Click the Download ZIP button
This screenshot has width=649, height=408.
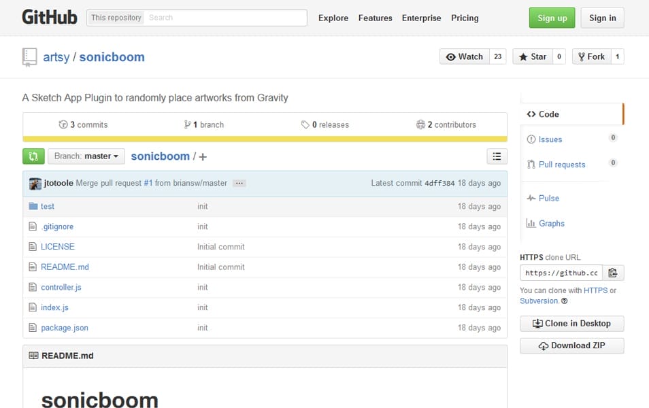(571, 345)
